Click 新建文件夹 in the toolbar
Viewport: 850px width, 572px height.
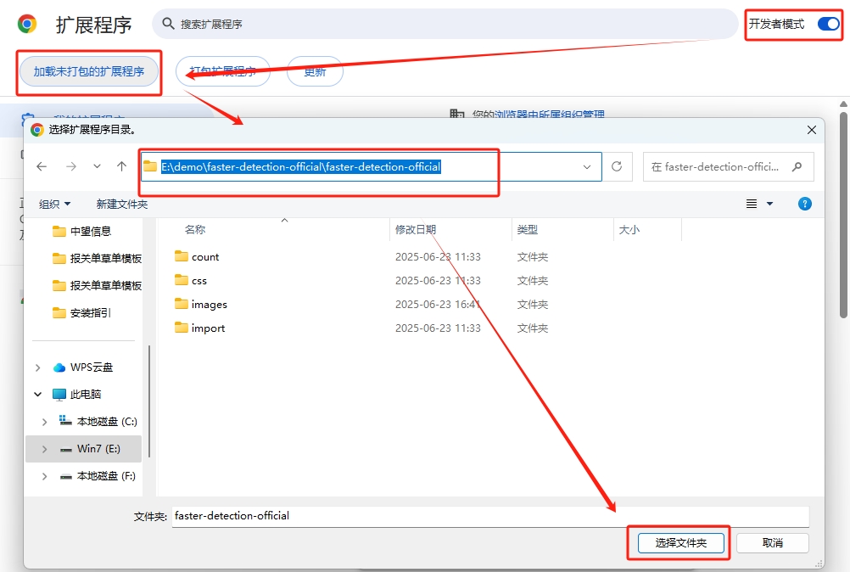tap(122, 205)
